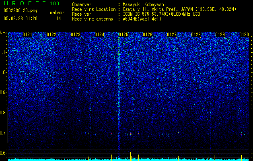
Task: Select the file name 0502230120.png
Action: (21, 10)
